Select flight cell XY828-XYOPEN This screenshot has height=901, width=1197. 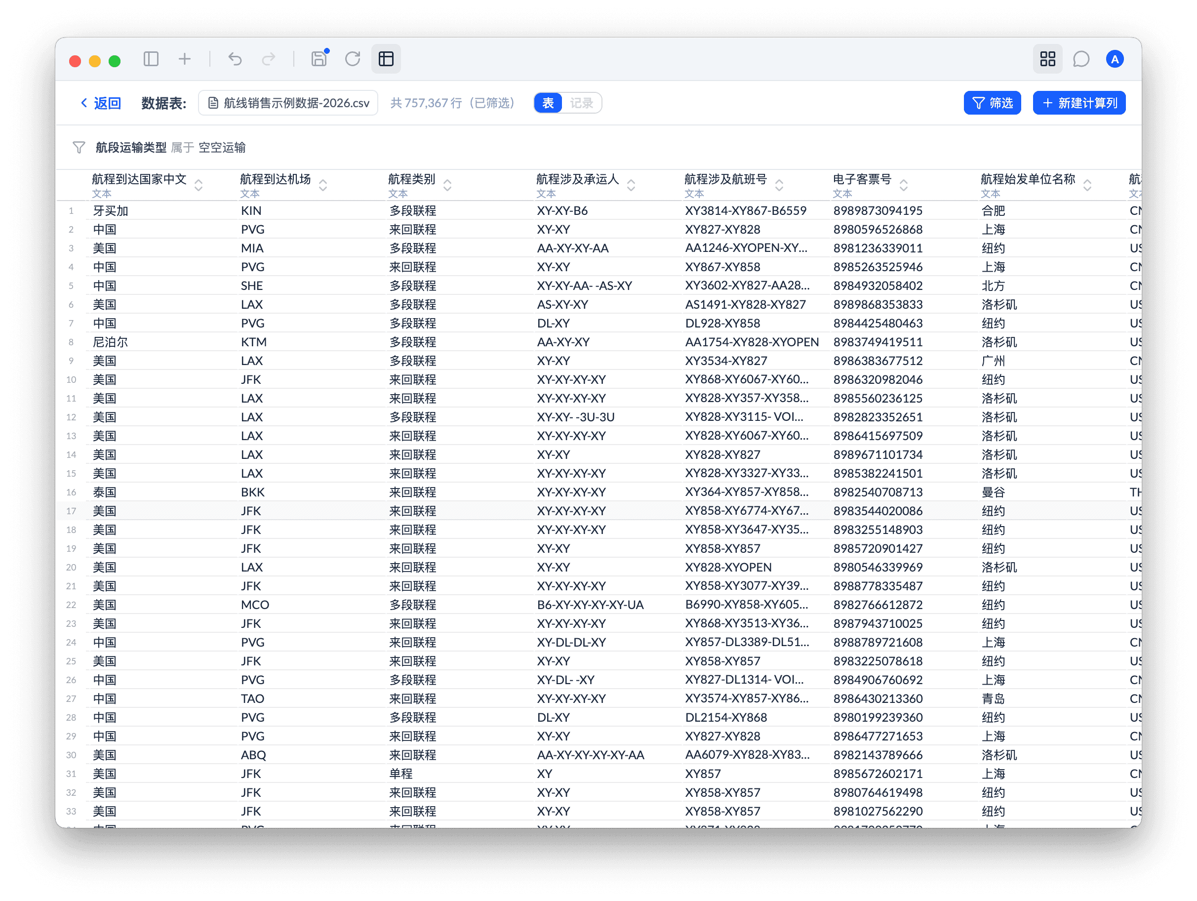click(x=728, y=567)
